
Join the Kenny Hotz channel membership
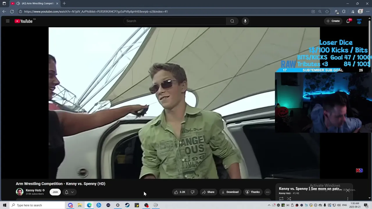click(x=55, y=192)
